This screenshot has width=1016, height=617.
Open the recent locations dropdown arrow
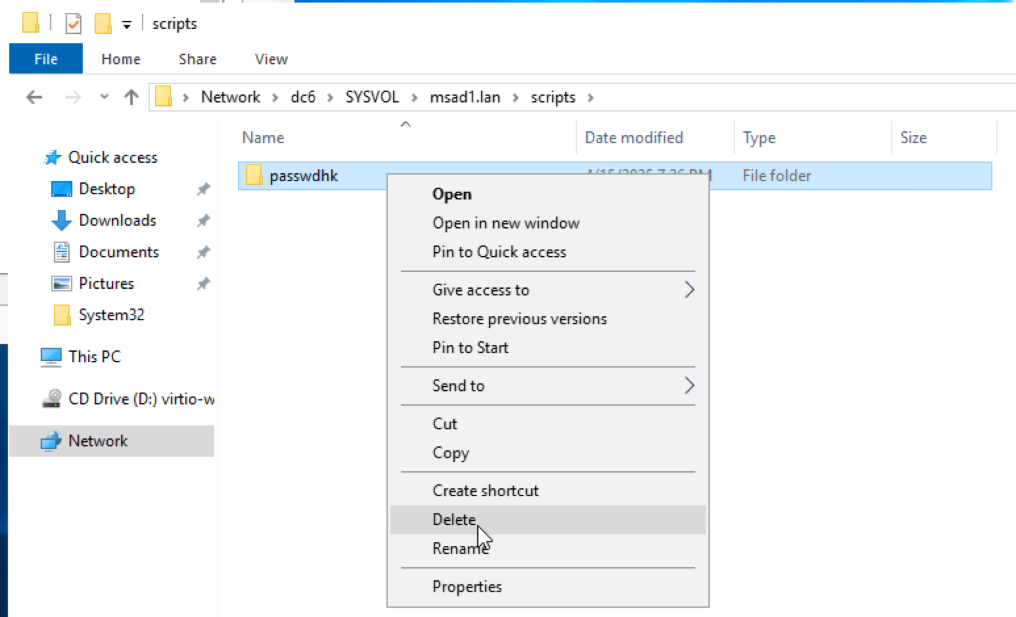click(104, 97)
